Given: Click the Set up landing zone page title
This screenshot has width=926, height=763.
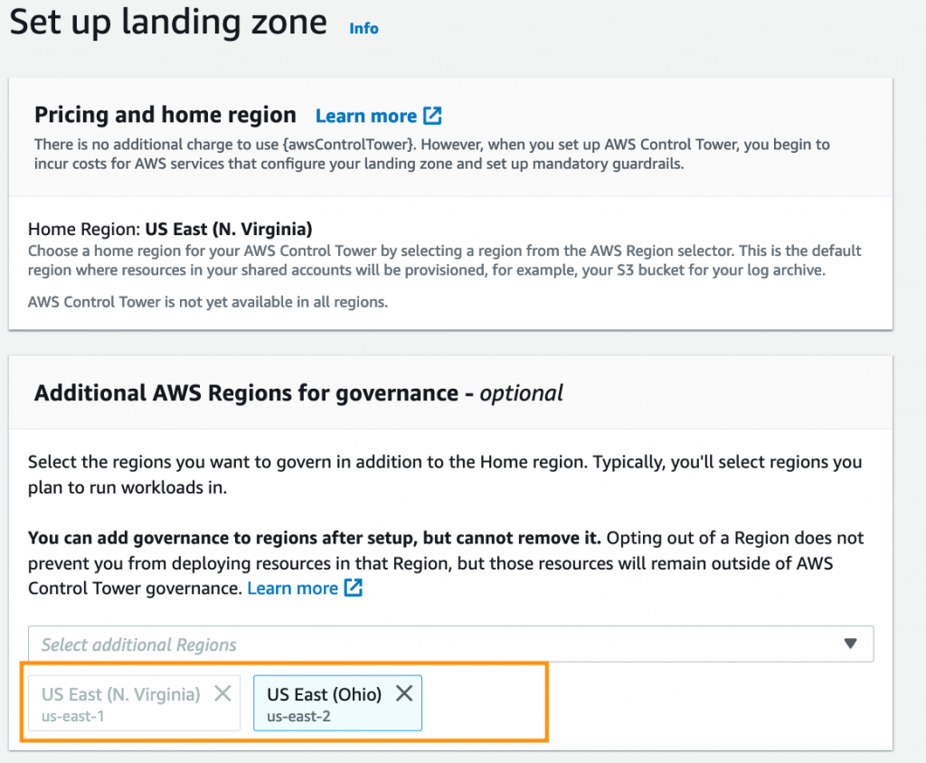Looking at the screenshot, I should tap(167, 23).
